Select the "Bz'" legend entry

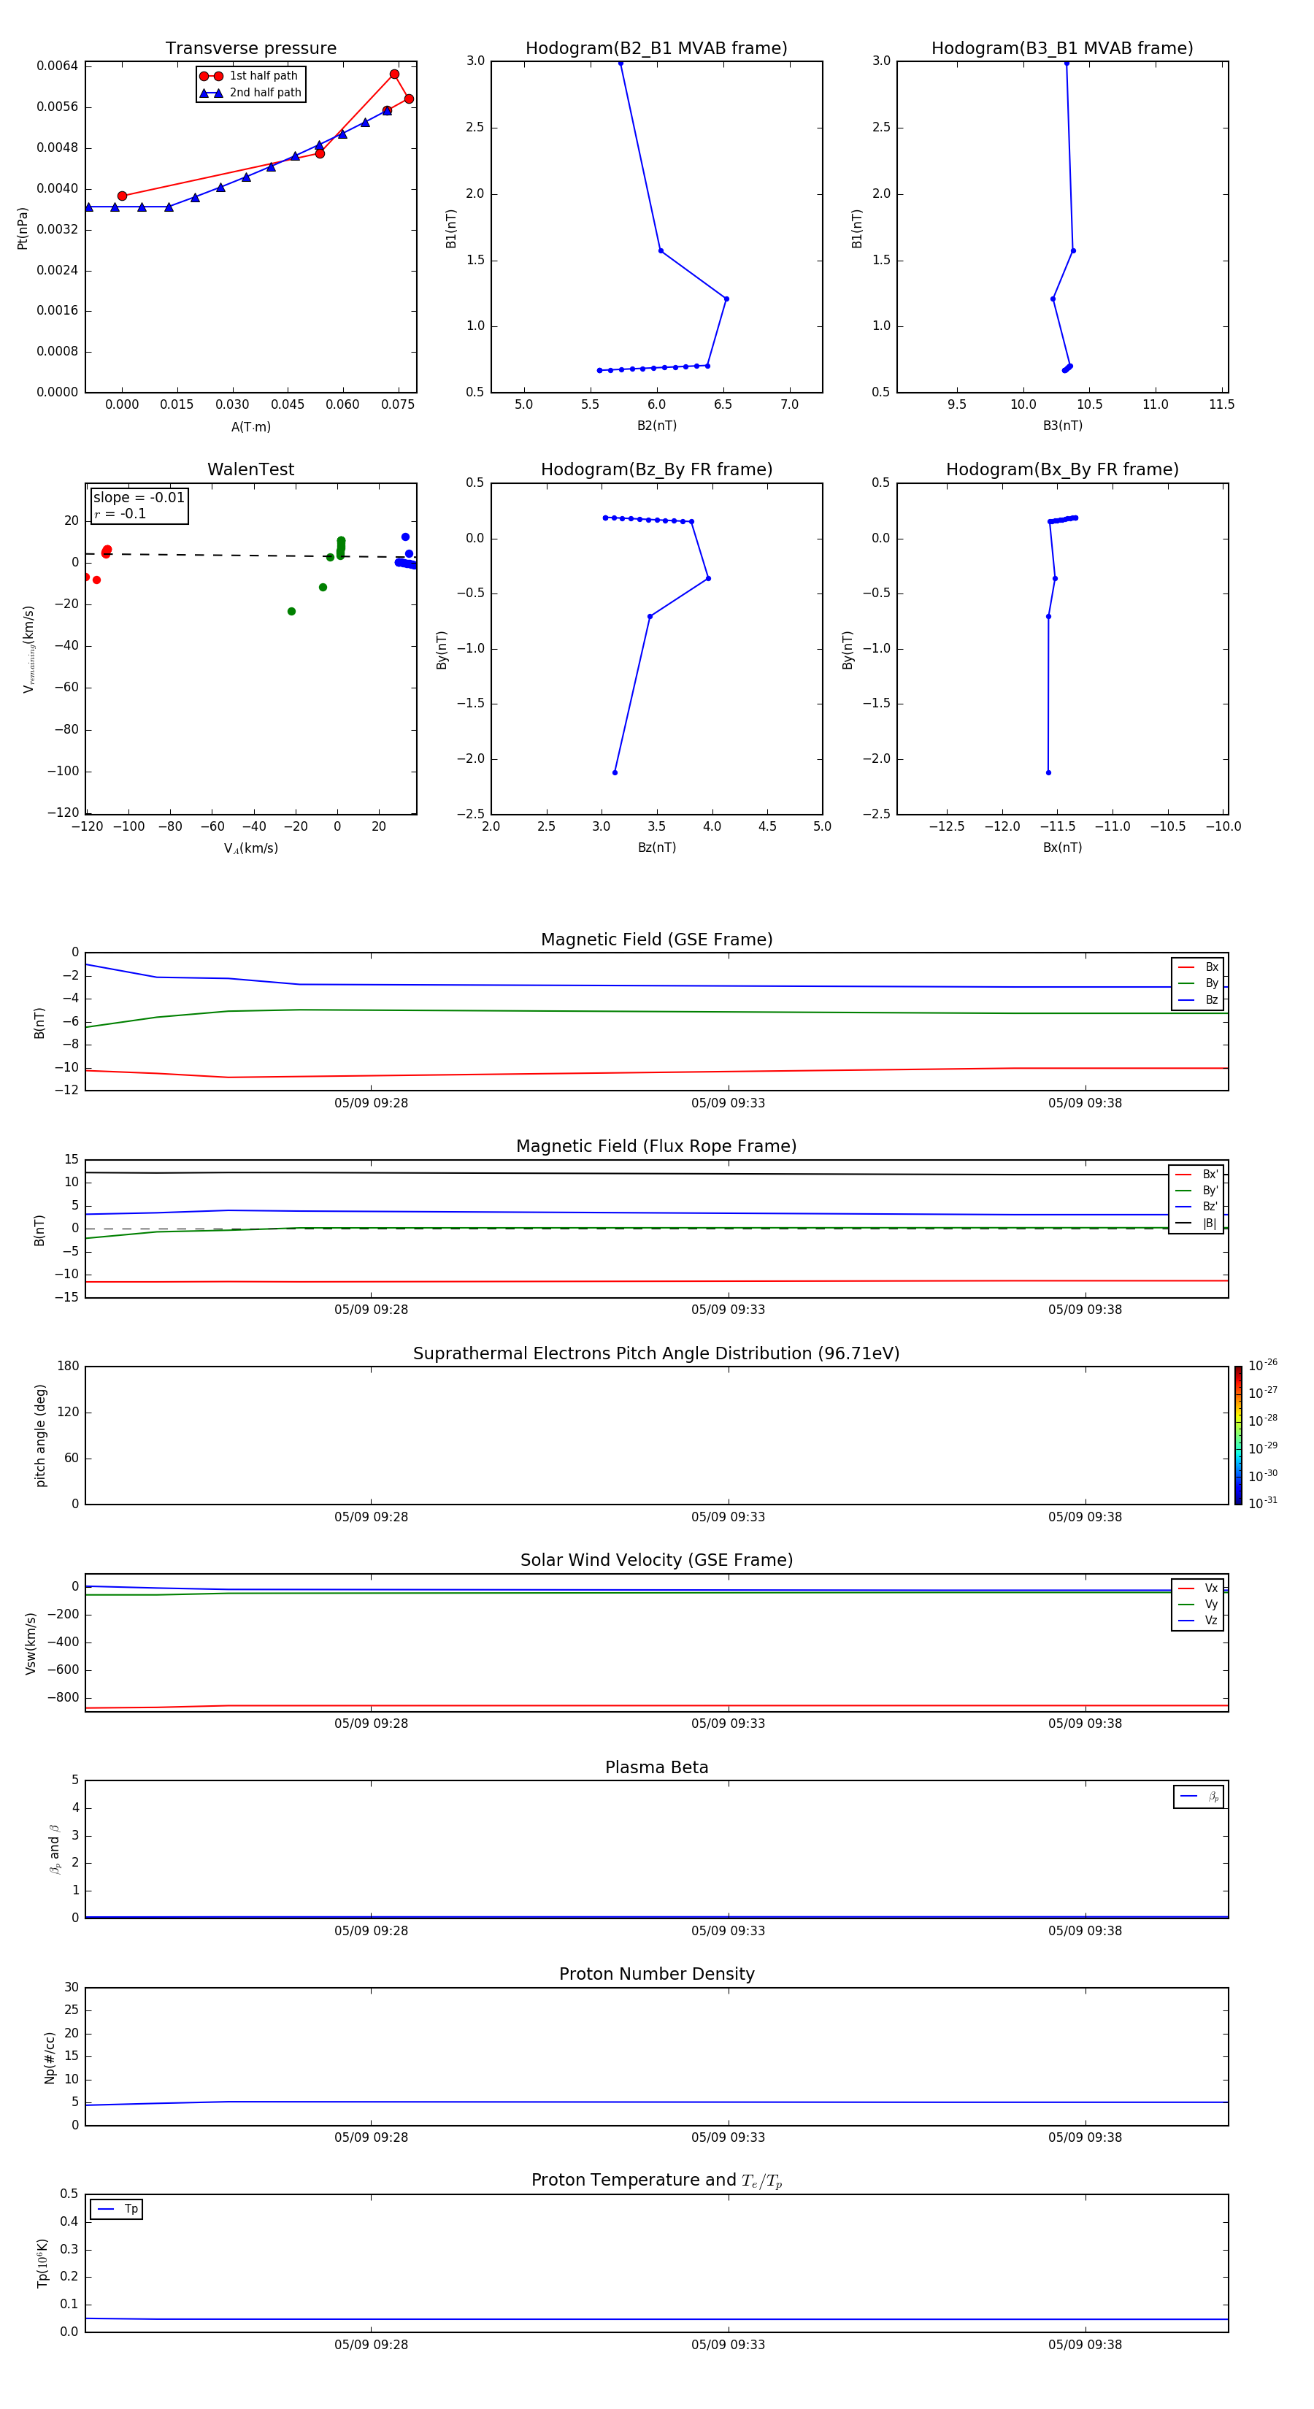(1196, 1207)
